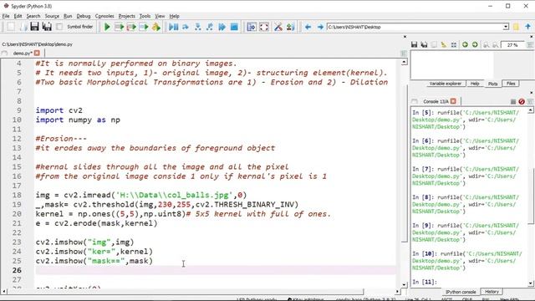Close the Console 13/A tab
This screenshot has width=535, height=301.
point(453,101)
